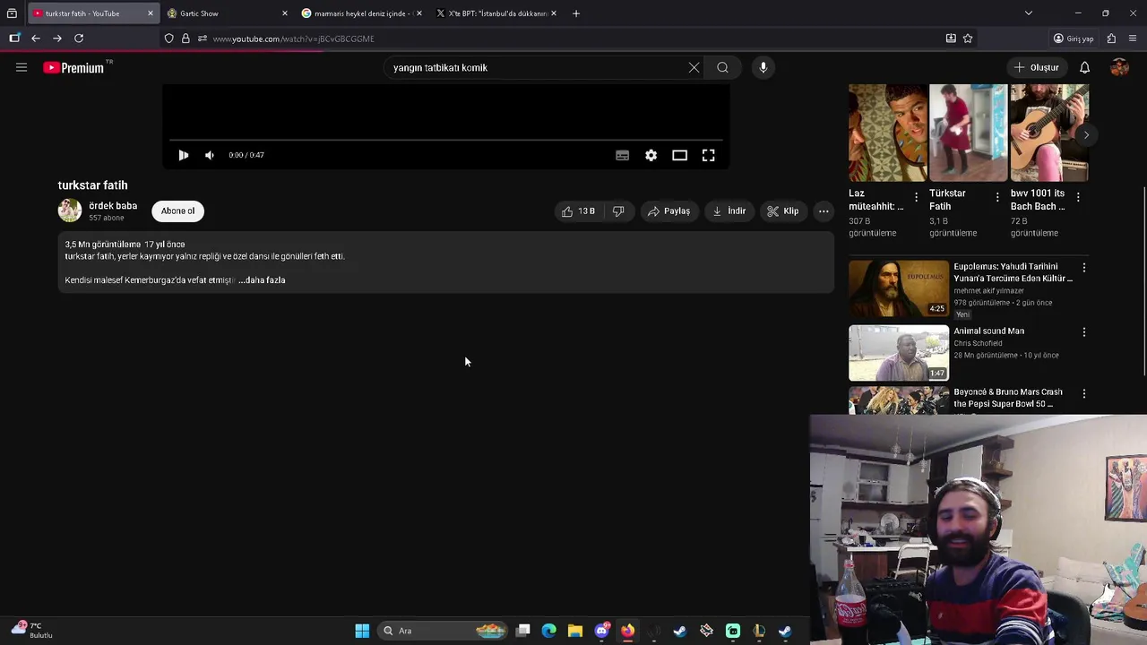Open ördek baba channel avatar
The image size is (1147, 645).
pyautogui.click(x=70, y=211)
